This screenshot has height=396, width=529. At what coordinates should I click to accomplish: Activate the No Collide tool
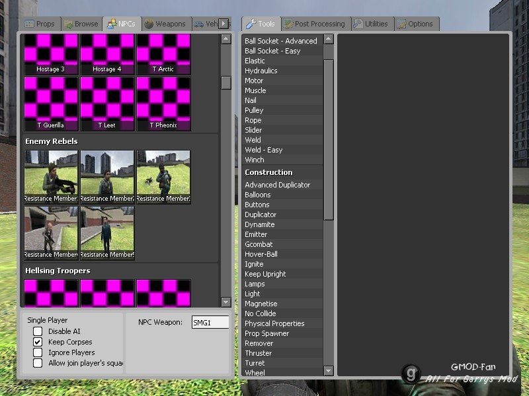click(x=282, y=313)
